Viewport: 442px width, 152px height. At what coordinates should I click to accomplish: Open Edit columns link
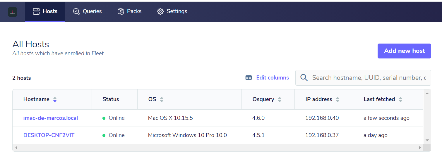click(x=272, y=78)
